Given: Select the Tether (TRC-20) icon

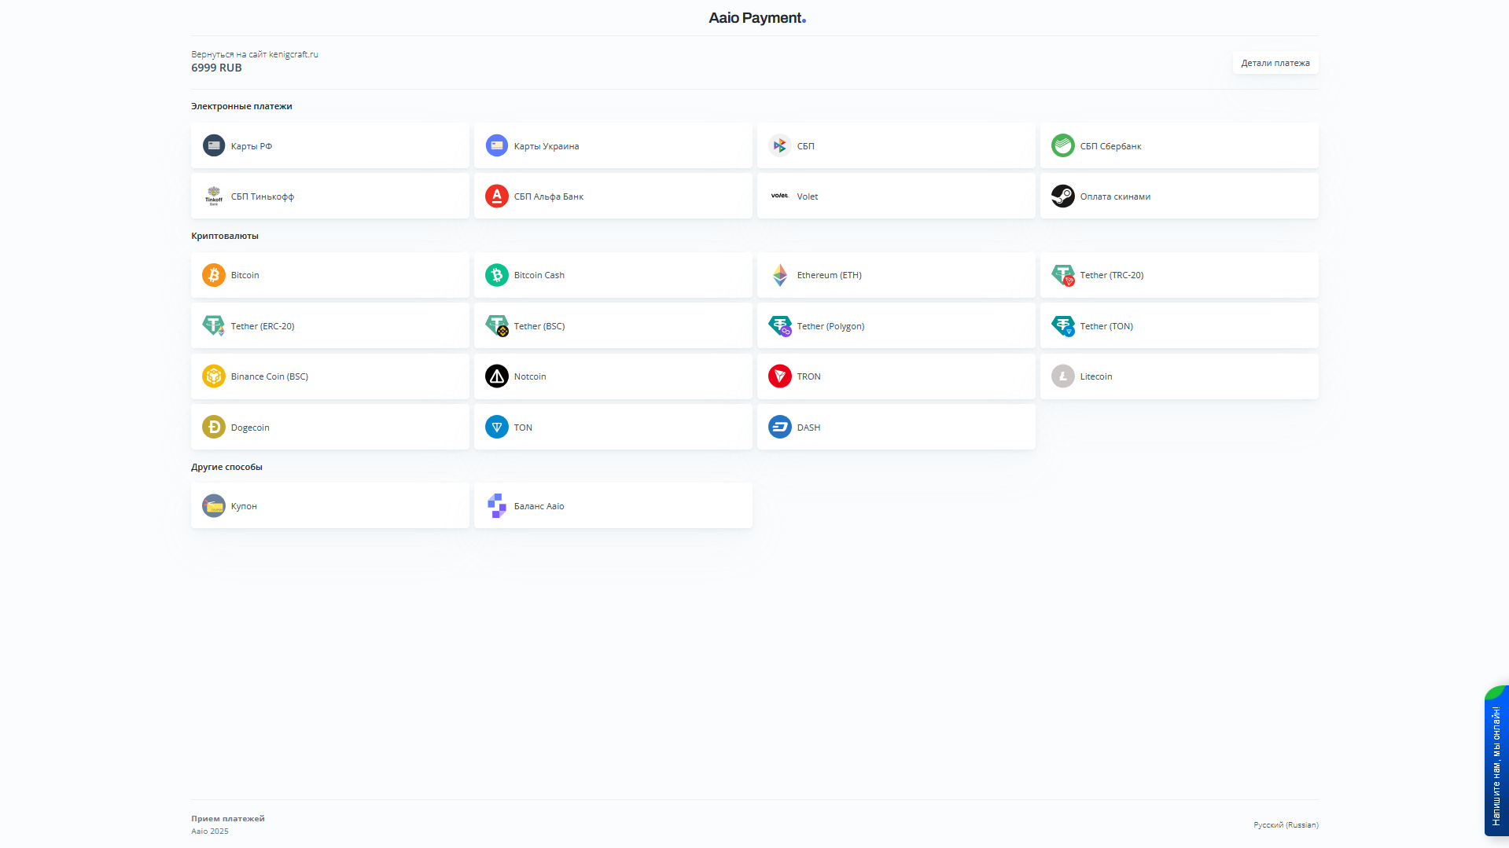Looking at the screenshot, I should [x=1063, y=275].
